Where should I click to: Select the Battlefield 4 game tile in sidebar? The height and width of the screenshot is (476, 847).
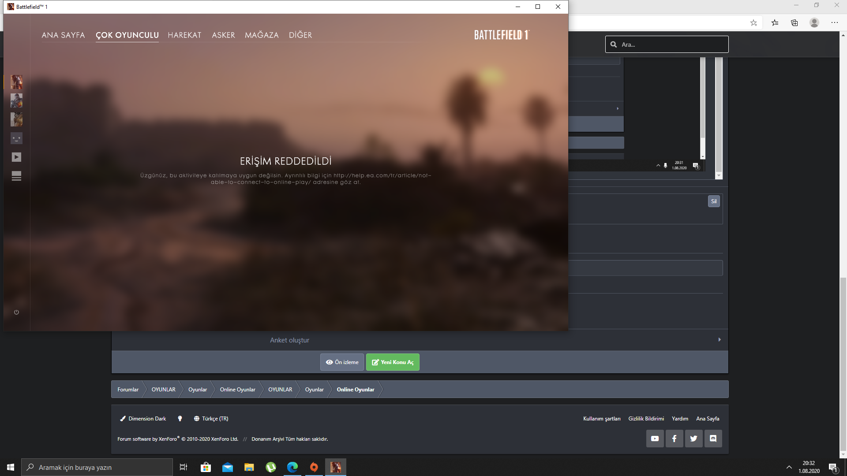16,100
